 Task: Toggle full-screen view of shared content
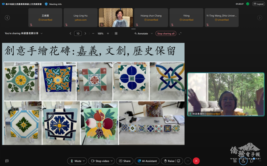coord(180,34)
